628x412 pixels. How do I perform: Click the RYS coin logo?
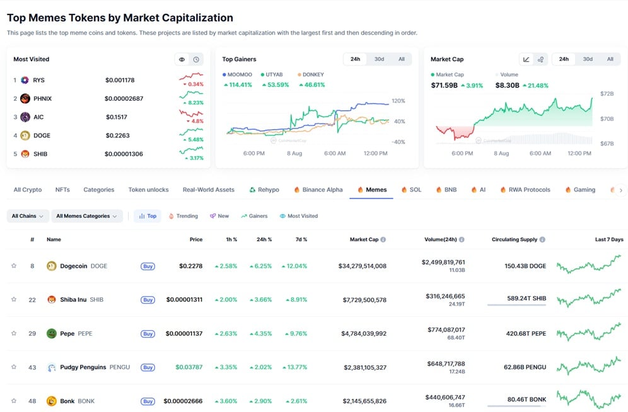point(25,80)
